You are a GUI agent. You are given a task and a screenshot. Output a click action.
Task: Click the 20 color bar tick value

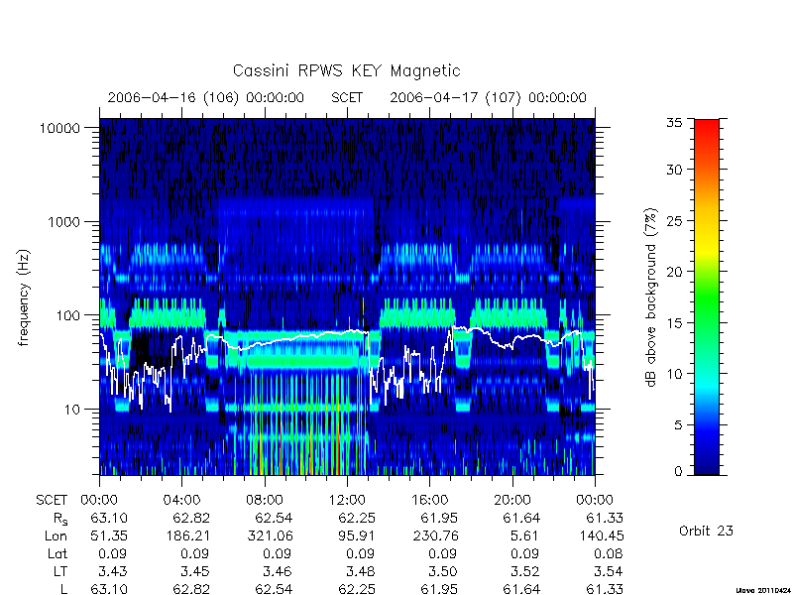(x=674, y=272)
